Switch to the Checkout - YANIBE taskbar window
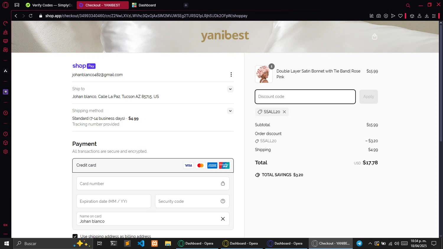The width and height of the screenshot is (443, 249). 331,243
